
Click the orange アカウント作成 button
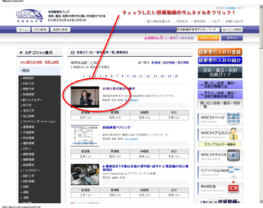tap(208, 38)
